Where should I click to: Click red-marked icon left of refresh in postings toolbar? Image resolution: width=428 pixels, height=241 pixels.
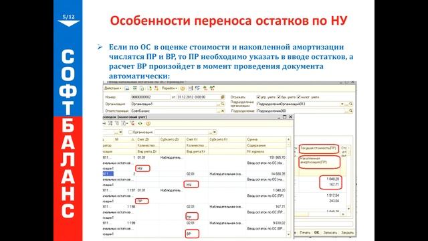coord(132,123)
